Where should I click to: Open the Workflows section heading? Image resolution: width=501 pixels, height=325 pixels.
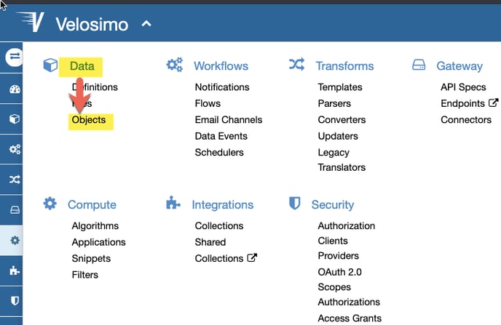221,66
